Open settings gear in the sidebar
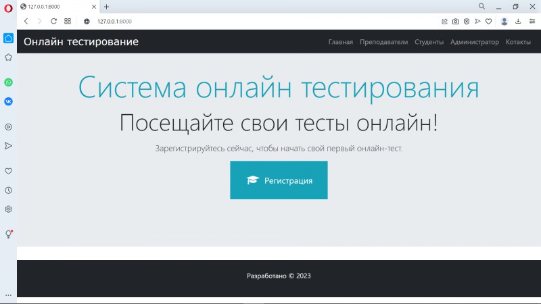The width and height of the screenshot is (541, 304). (x=8, y=209)
